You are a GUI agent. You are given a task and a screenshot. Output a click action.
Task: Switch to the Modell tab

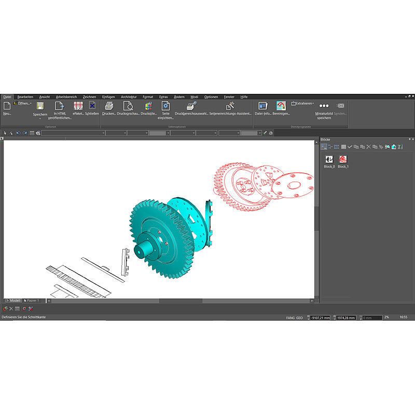[x=13, y=301]
